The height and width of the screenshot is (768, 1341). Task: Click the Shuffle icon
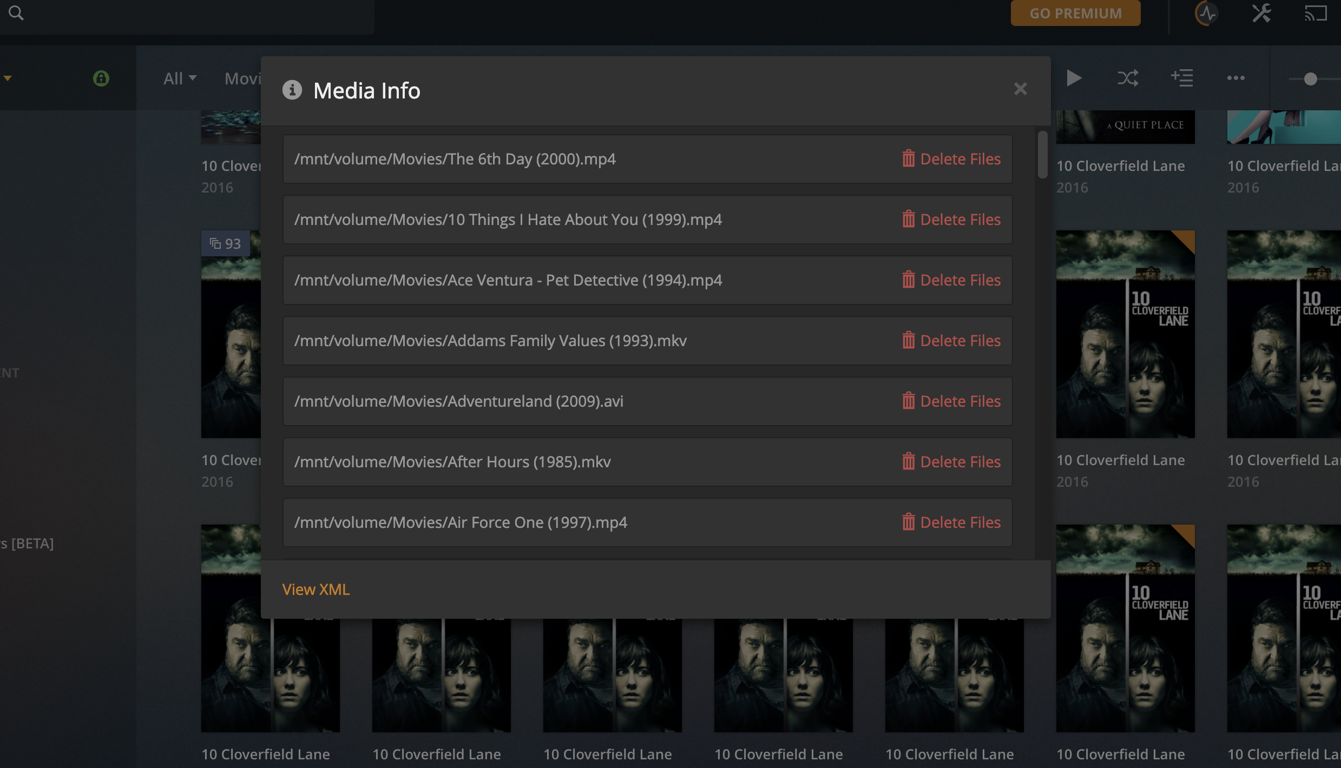coord(1128,78)
